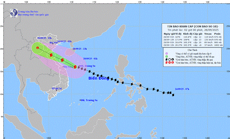Click the 'ĐK. Trường Sa' label
Image resolution: width=230 pixels, height=139 pixels.
89,100
